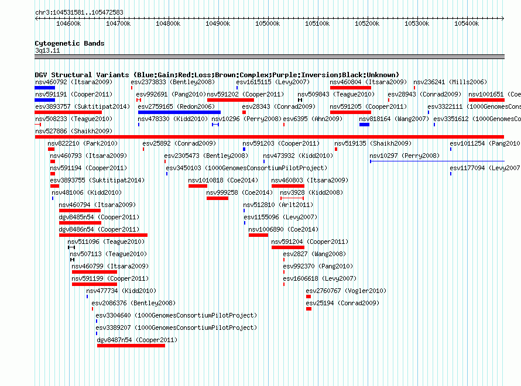Click nsv511096 (Teague2010) label

point(106,242)
